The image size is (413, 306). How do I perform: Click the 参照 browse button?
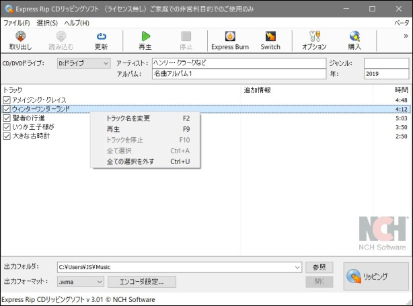pyautogui.click(x=320, y=267)
